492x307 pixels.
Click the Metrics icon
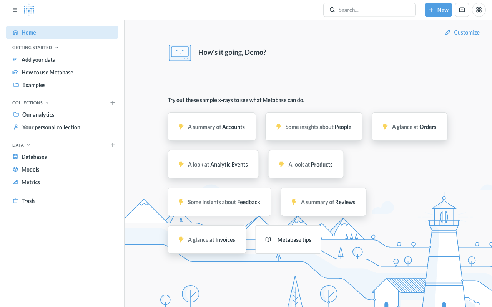point(15,182)
